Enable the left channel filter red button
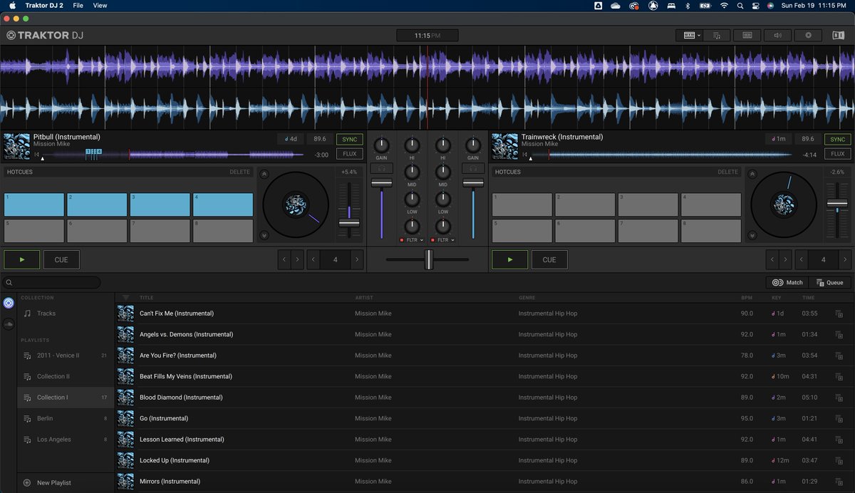The height and width of the screenshot is (493, 855). click(401, 240)
